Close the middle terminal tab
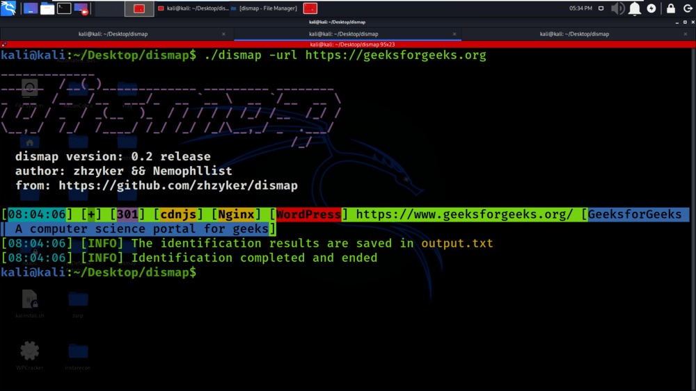This screenshot has width=696, height=391. pyautogui.click(x=454, y=34)
